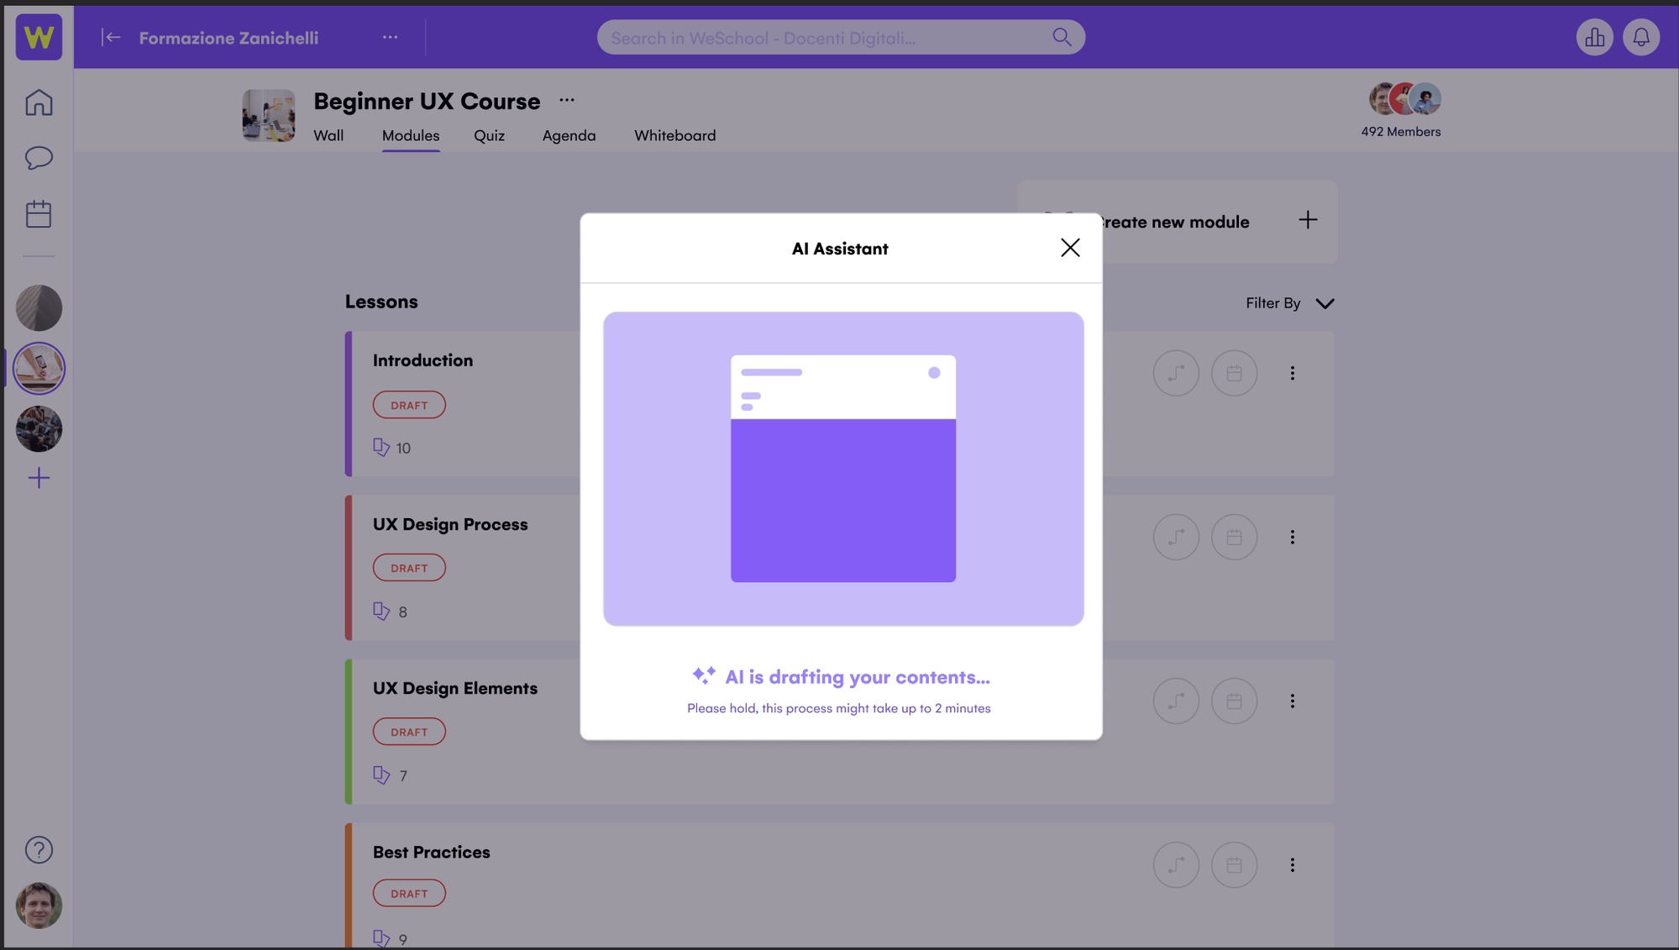
Task: Click the WeSchool W logo
Action: point(39,37)
